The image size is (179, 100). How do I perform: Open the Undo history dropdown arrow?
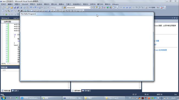coord(33,7)
